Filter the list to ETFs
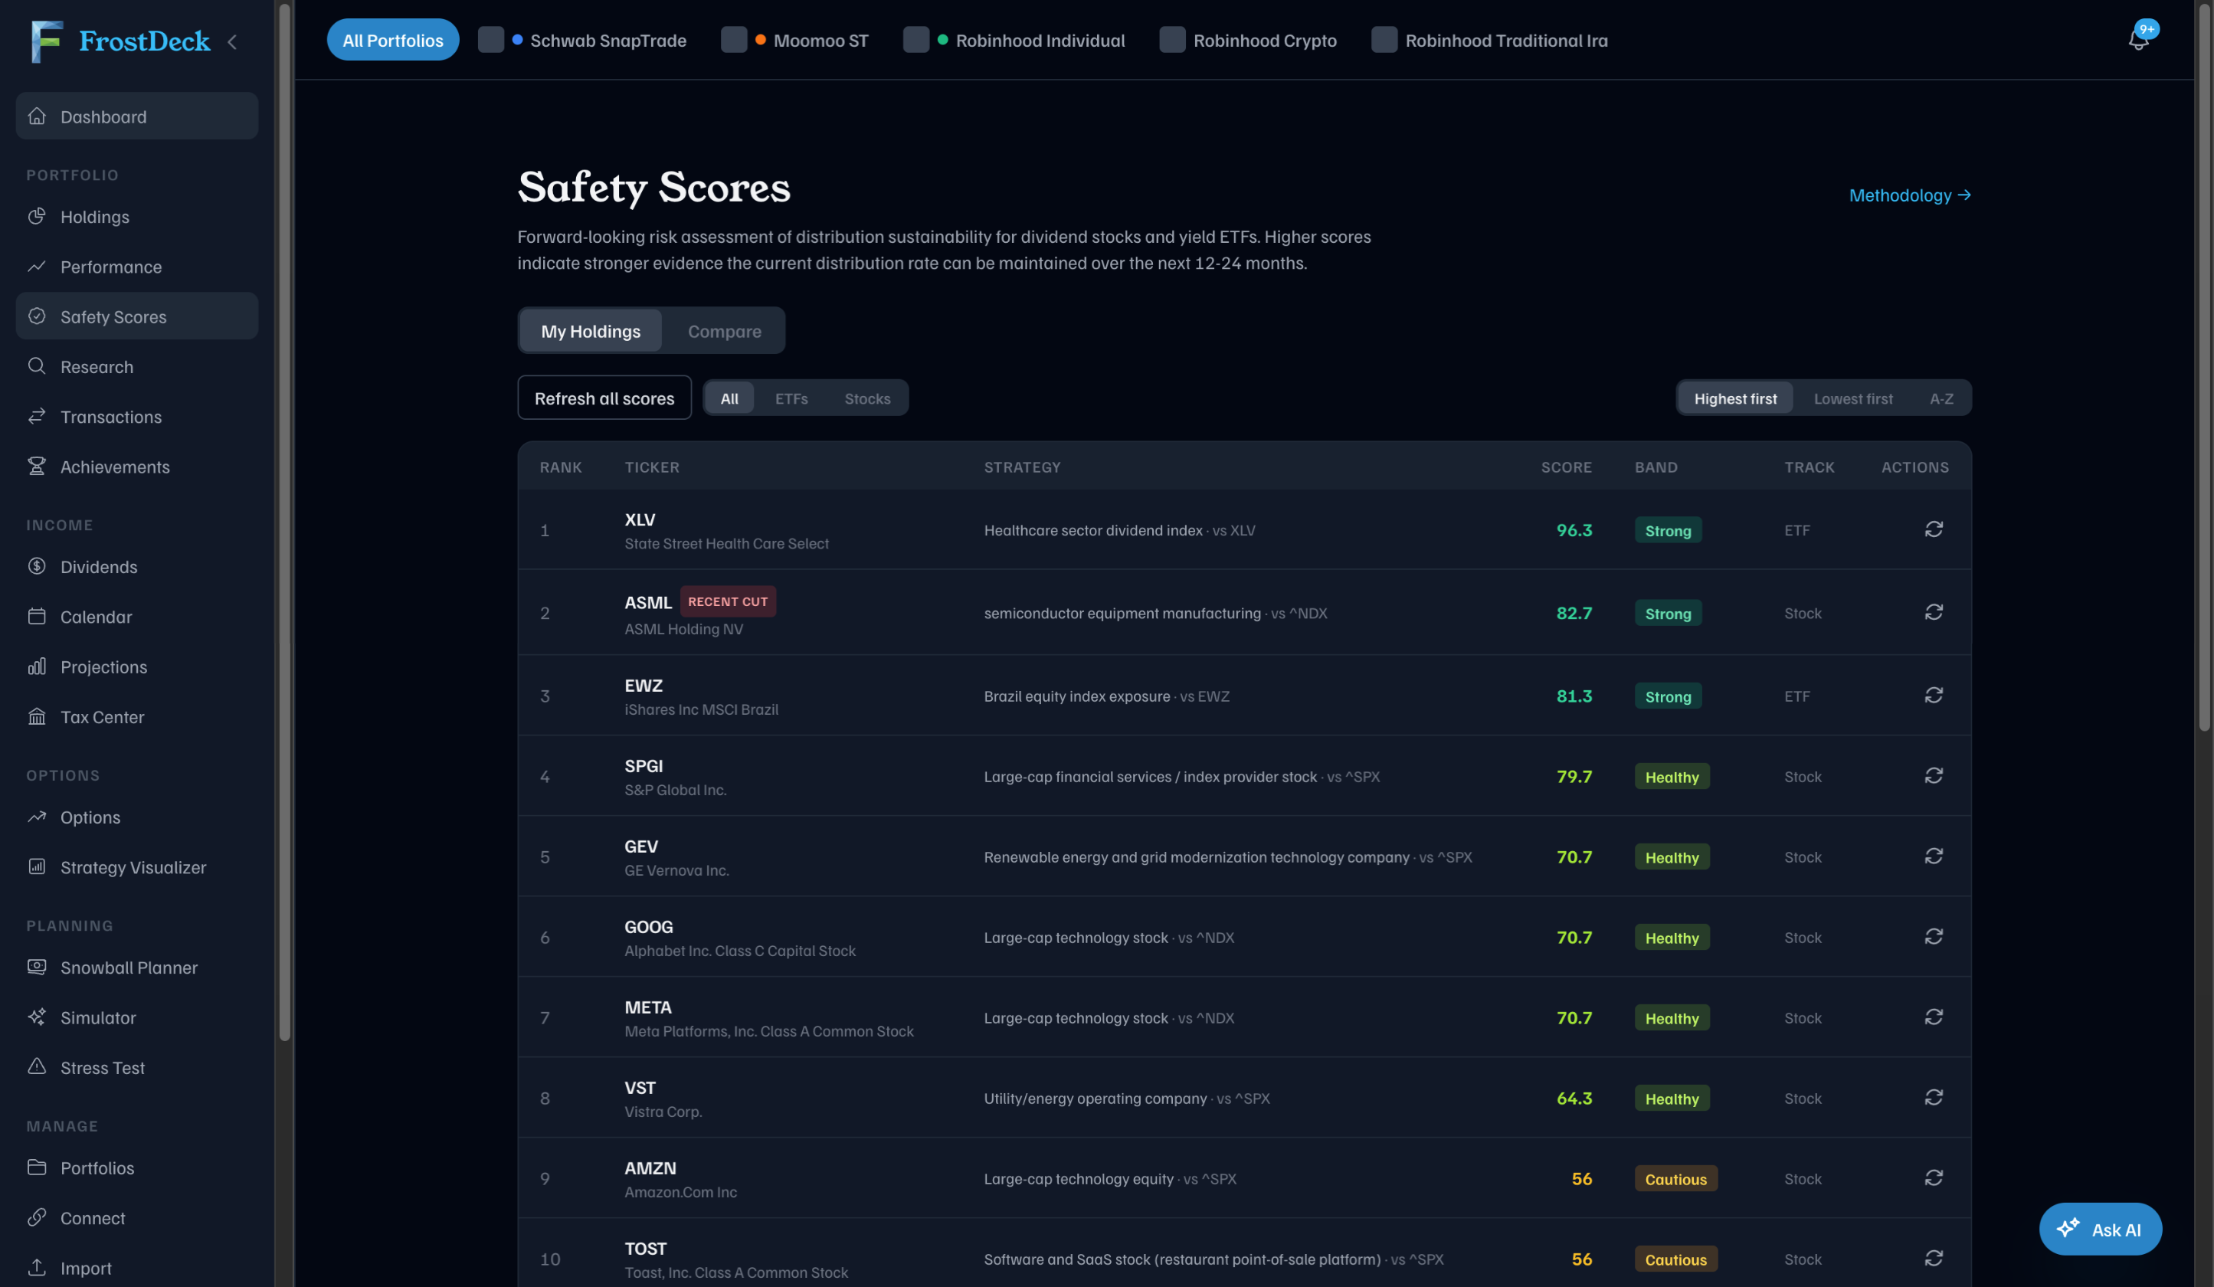The image size is (2214, 1287). [x=791, y=398]
